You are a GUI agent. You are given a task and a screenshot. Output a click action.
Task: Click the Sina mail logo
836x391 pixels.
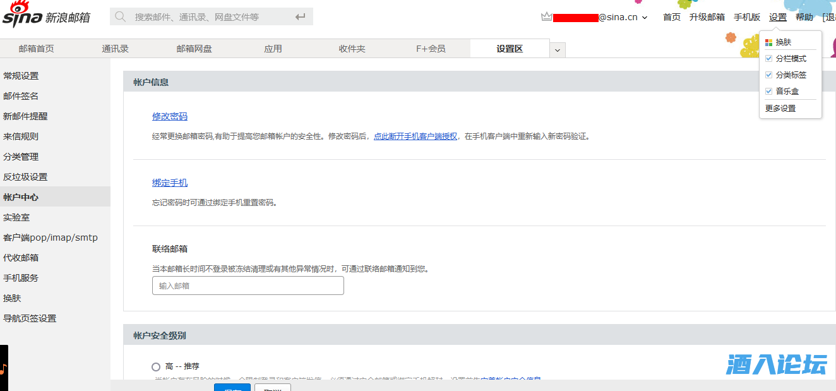(45, 17)
